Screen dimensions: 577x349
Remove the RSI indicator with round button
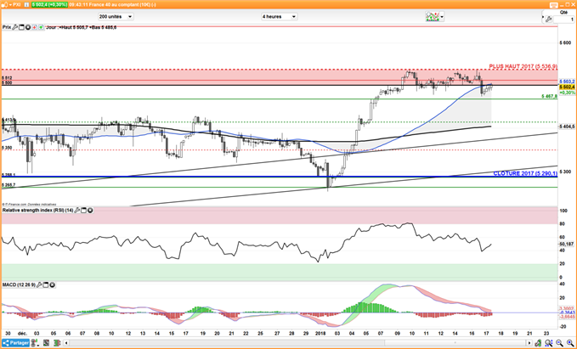tap(90, 211)
